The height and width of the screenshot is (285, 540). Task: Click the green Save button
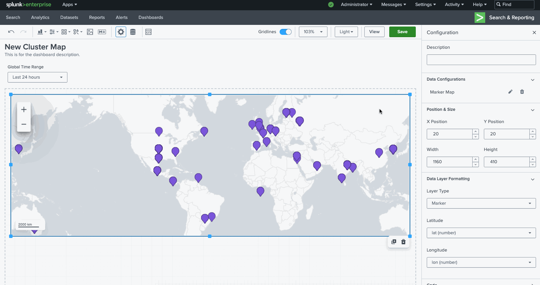click(x=402, y=32)
